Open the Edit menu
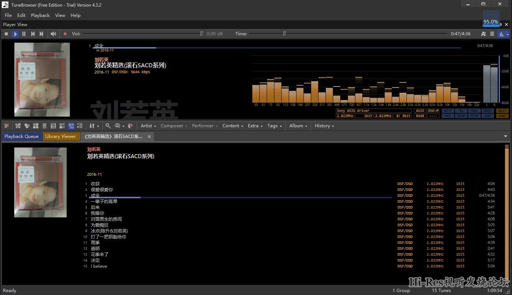The height and width of the screenshot is (295, 512). 21,15
